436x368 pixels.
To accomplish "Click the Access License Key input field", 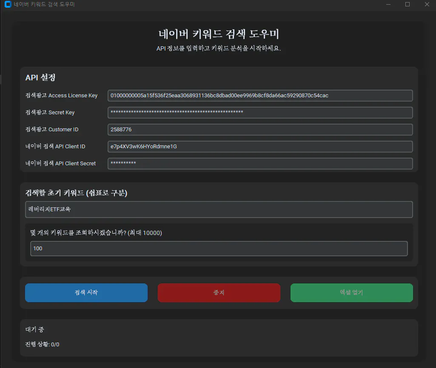I will click(x=260, y=96).
